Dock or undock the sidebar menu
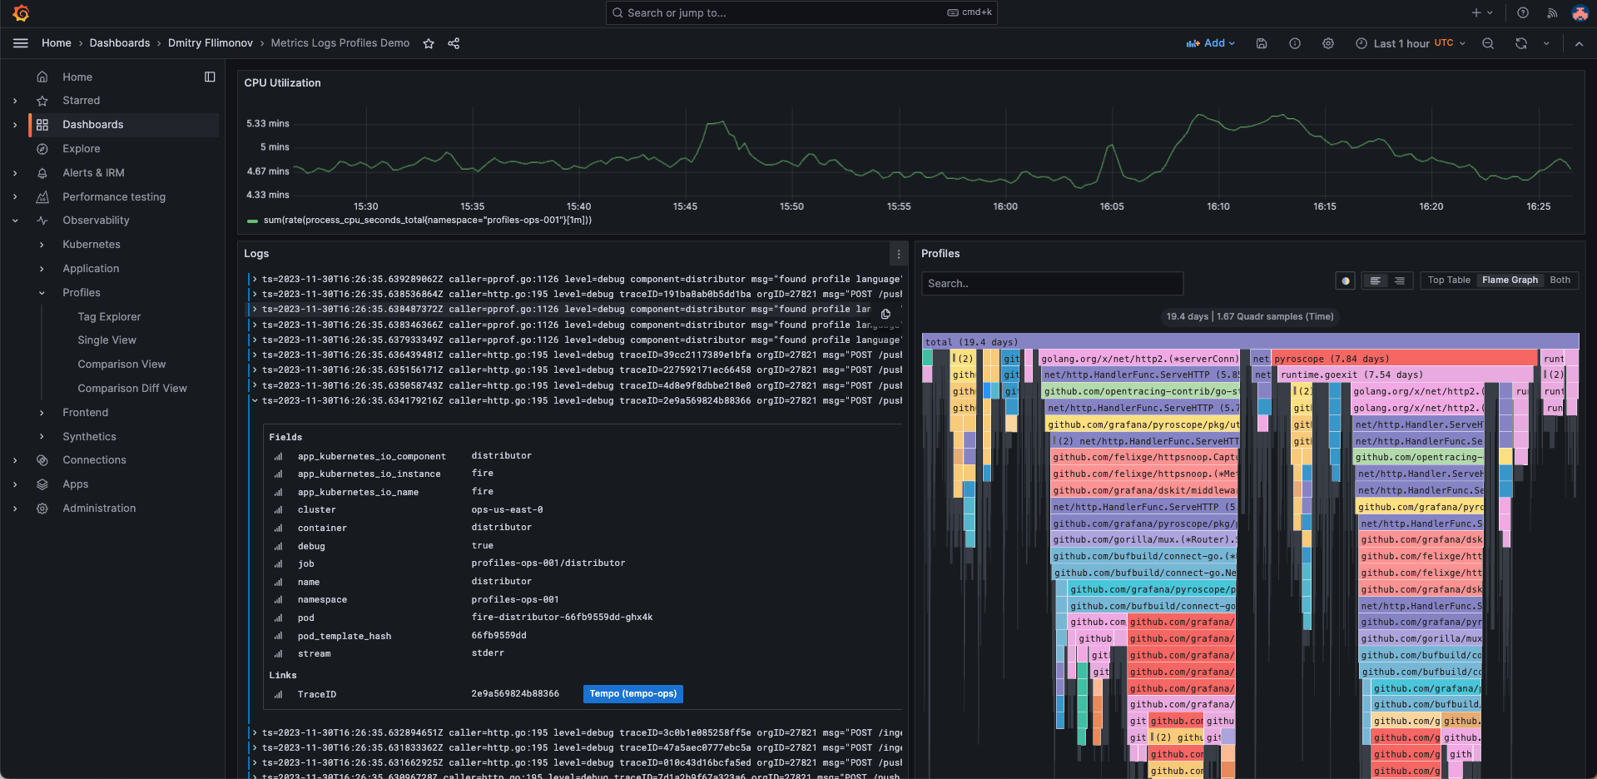 coord(210,77)
